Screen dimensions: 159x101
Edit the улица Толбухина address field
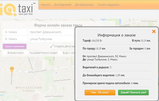point(52,39)
